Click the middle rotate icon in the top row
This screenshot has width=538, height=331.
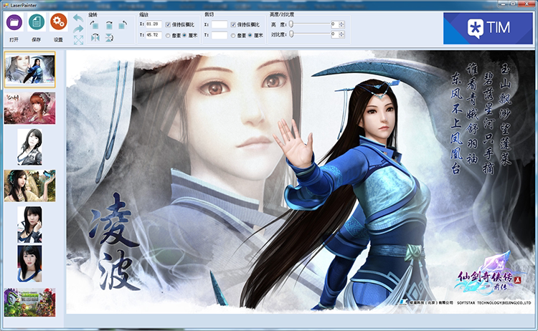pos(109,24)
